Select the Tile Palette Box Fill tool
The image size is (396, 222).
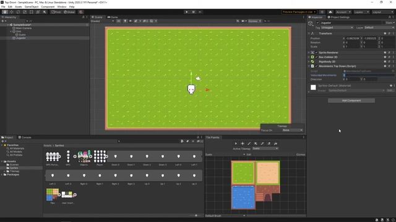coord(256,144)
